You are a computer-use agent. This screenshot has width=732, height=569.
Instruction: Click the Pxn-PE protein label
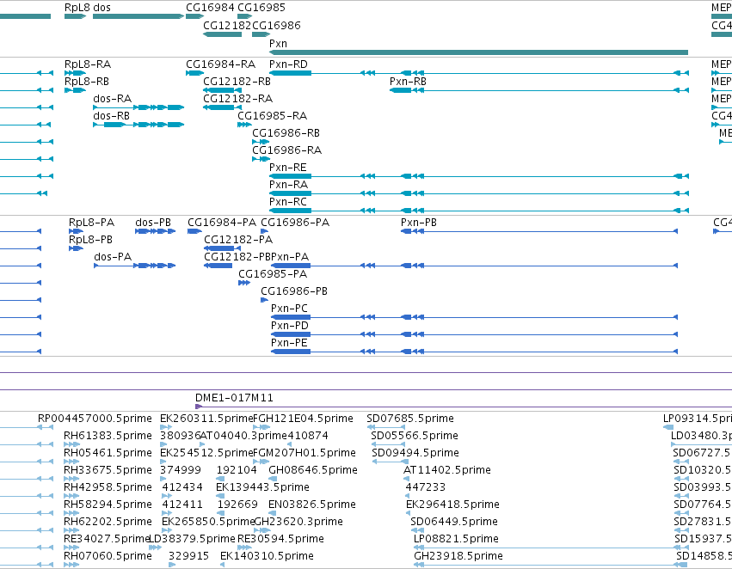coord(289,343)
